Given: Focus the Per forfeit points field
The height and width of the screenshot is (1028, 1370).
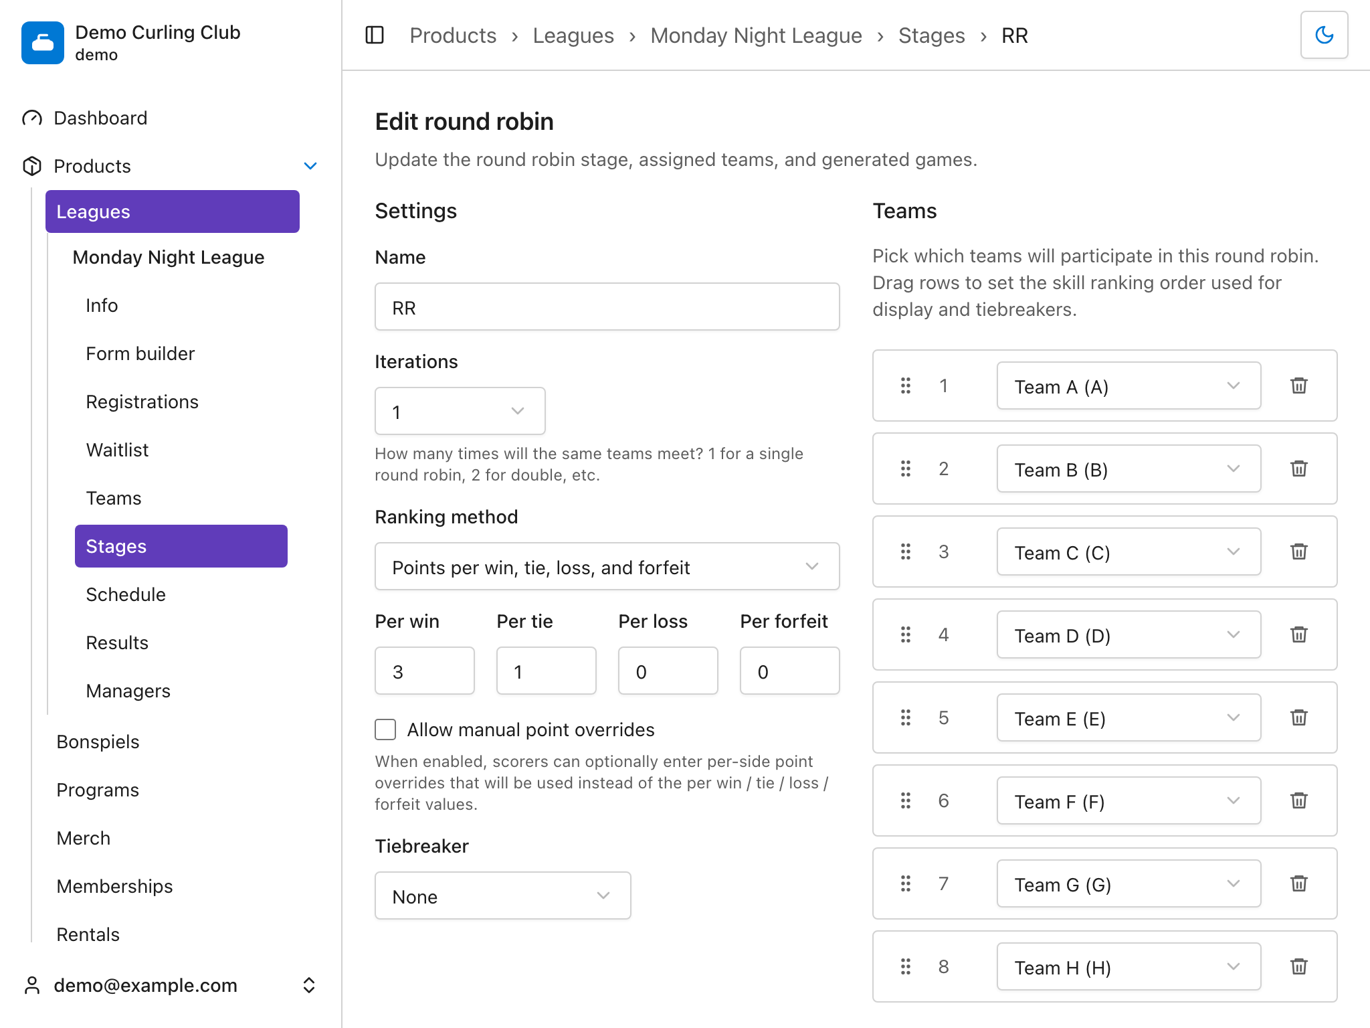Looking at the screenshot, I should point(790,671).
